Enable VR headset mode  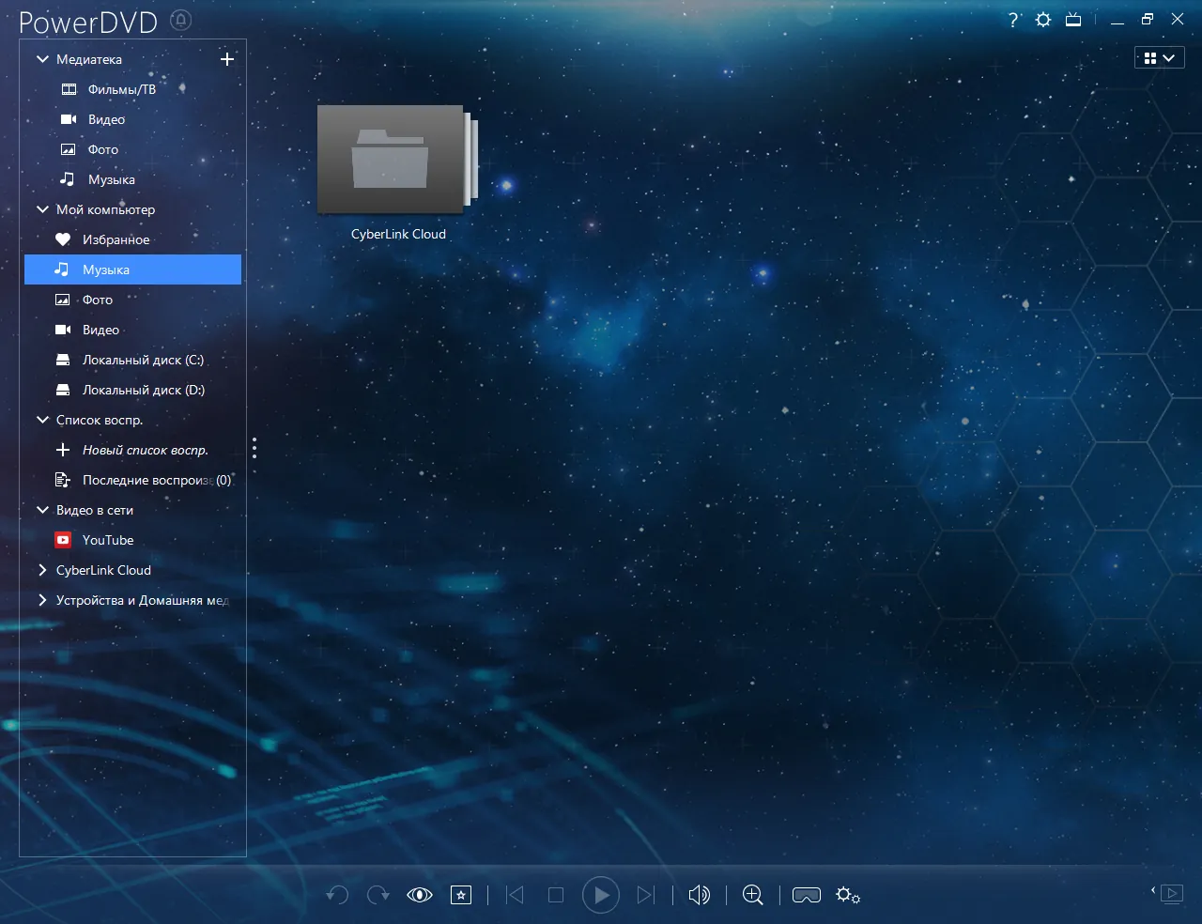click(807, 895)
